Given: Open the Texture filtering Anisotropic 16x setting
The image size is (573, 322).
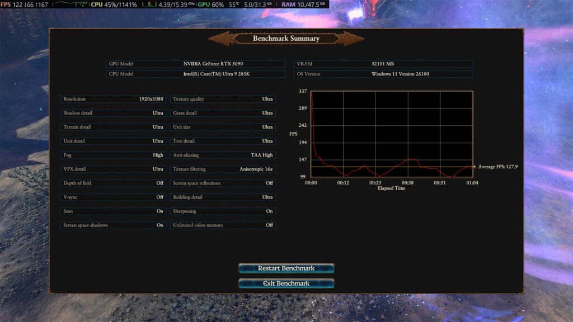Looking at the screenshot, I should (222, 169).
